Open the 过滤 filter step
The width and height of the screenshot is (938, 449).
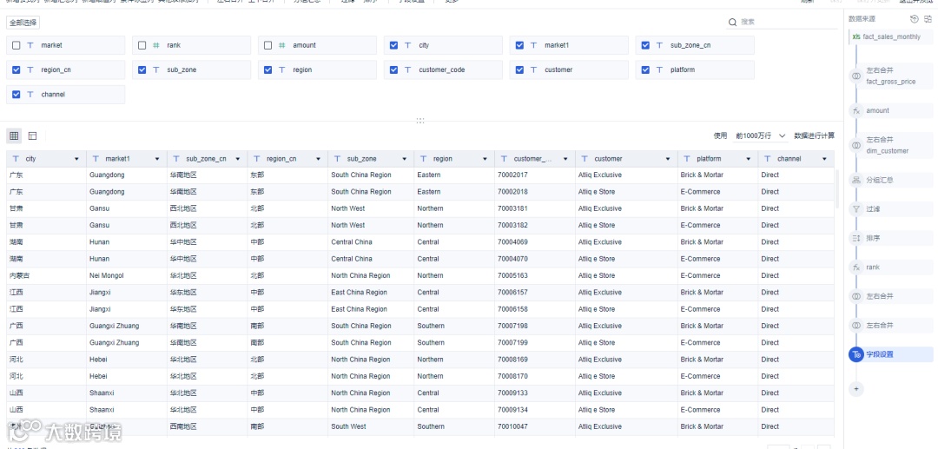point(891,209)
